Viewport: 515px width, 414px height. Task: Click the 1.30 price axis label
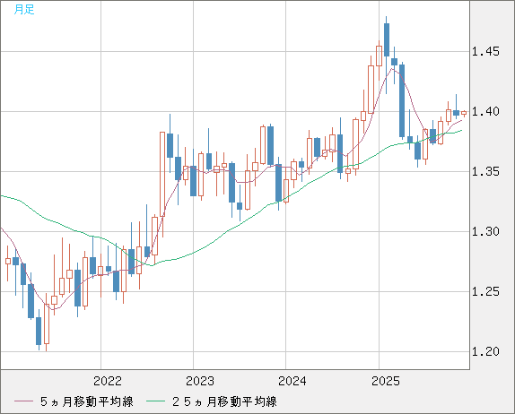485,231
